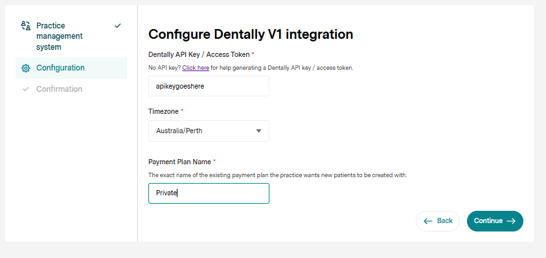Click the Configuration gear icon
This screenshot has width=546, height=258.
(x=25, y=68)
